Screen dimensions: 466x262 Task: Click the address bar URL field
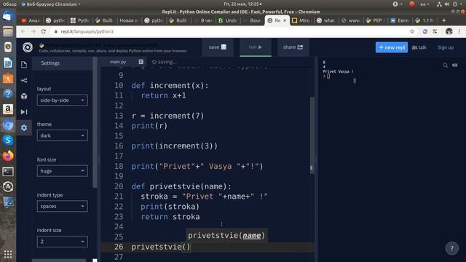tap(229, 31)
